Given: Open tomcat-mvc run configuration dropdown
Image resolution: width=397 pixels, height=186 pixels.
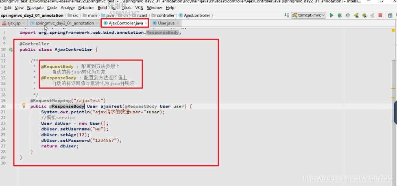Looking at the screenshot, I should [x=308, y=15].
